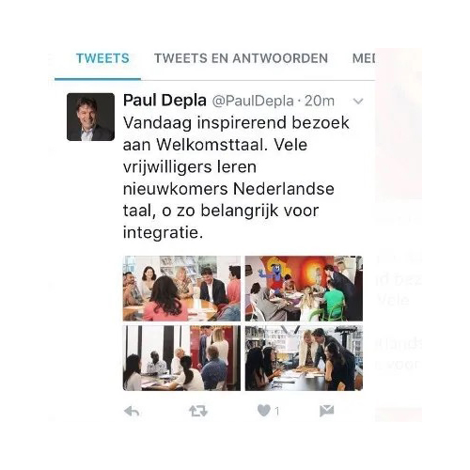
Task: Click the like count number beside the heart
Action: tap(276, 411)
